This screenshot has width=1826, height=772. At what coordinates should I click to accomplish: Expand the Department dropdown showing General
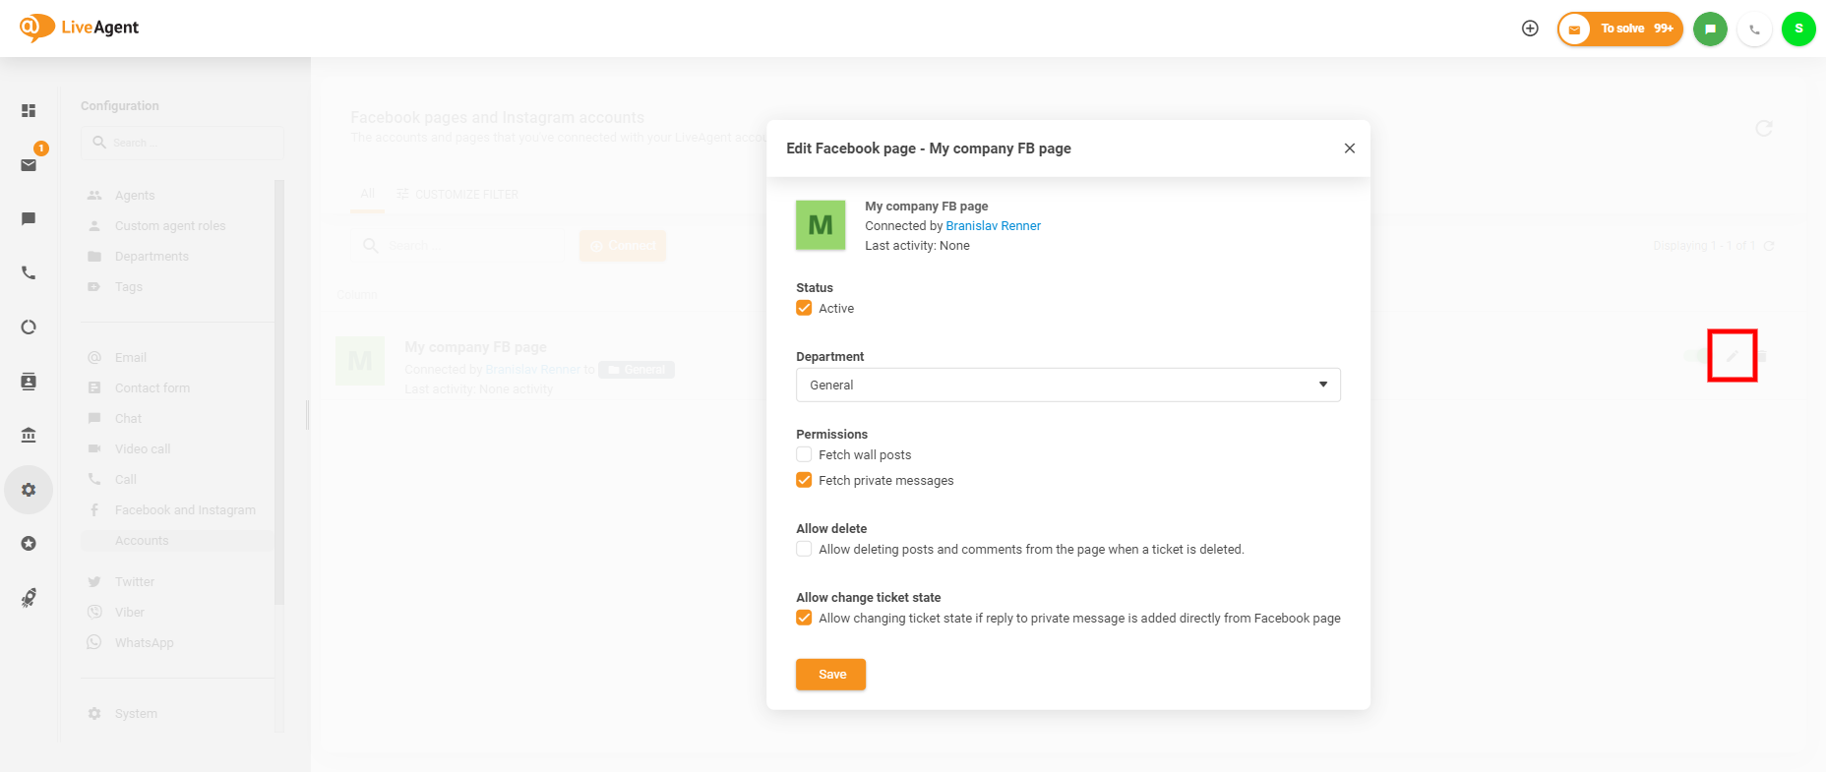click(x=1067, y=385)
